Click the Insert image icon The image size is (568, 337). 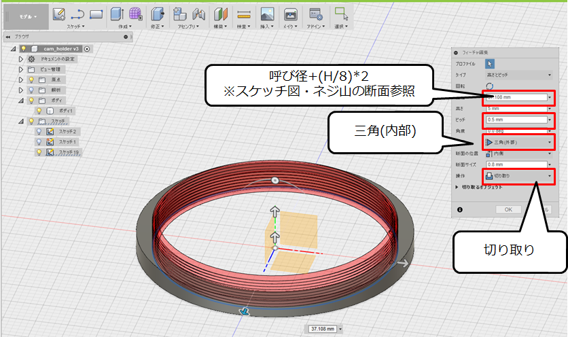click(x=267, y=14)
